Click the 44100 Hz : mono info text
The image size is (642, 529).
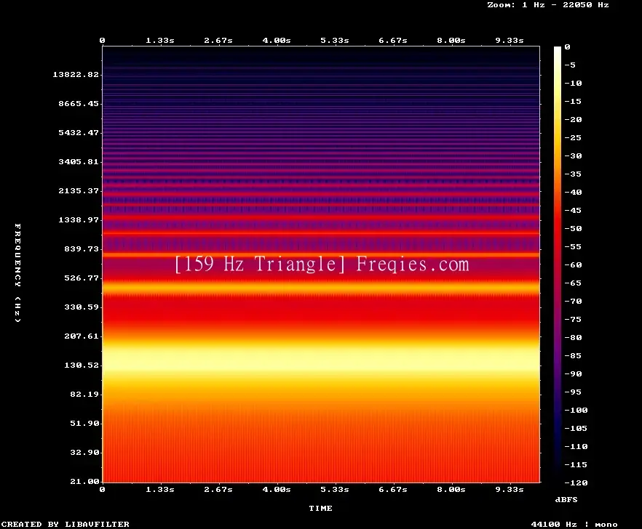pos(574,524)
